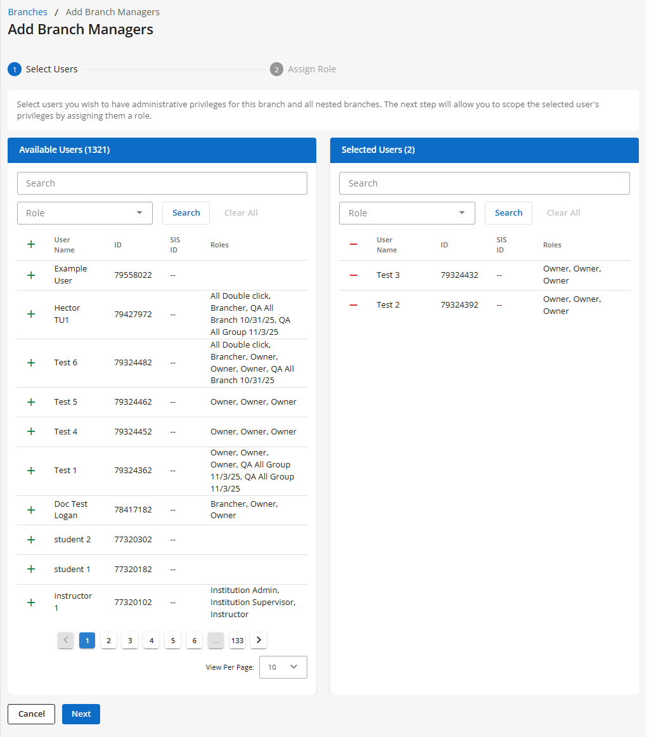Jump to last page 133

coord(237,641)
